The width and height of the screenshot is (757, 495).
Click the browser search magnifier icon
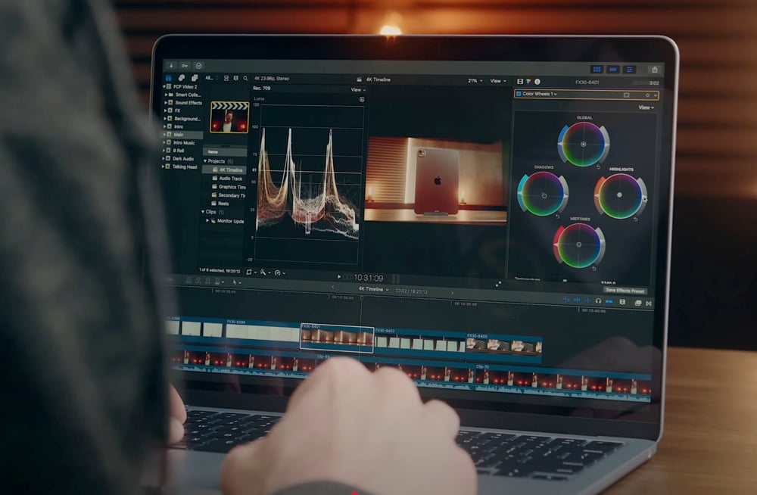245,78
